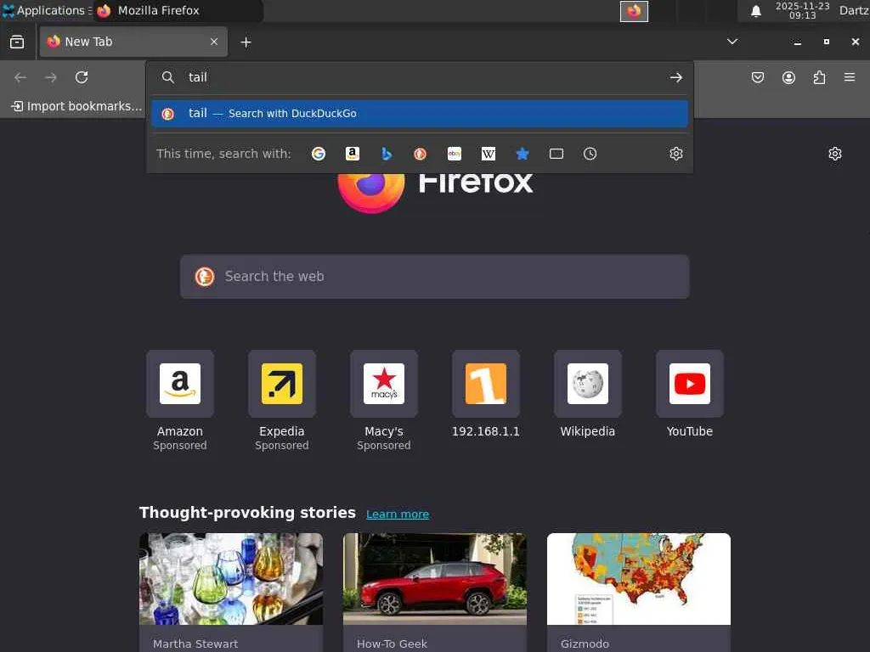Open the Firefox account icon
870x652 pixels.
click(788, 77)
